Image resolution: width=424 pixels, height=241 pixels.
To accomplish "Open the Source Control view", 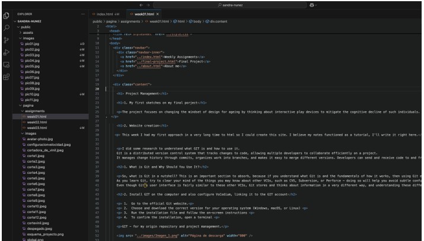I will (6, 40).
